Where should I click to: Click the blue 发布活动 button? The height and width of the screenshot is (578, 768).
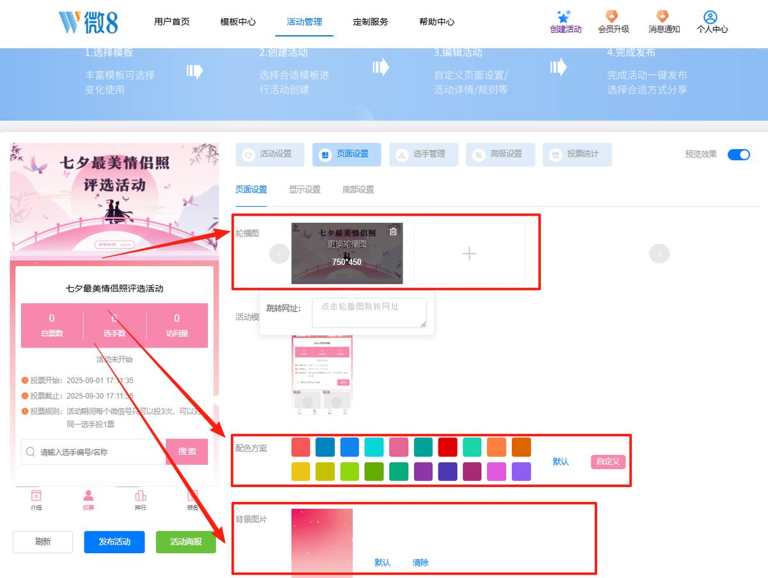(115, 542)
